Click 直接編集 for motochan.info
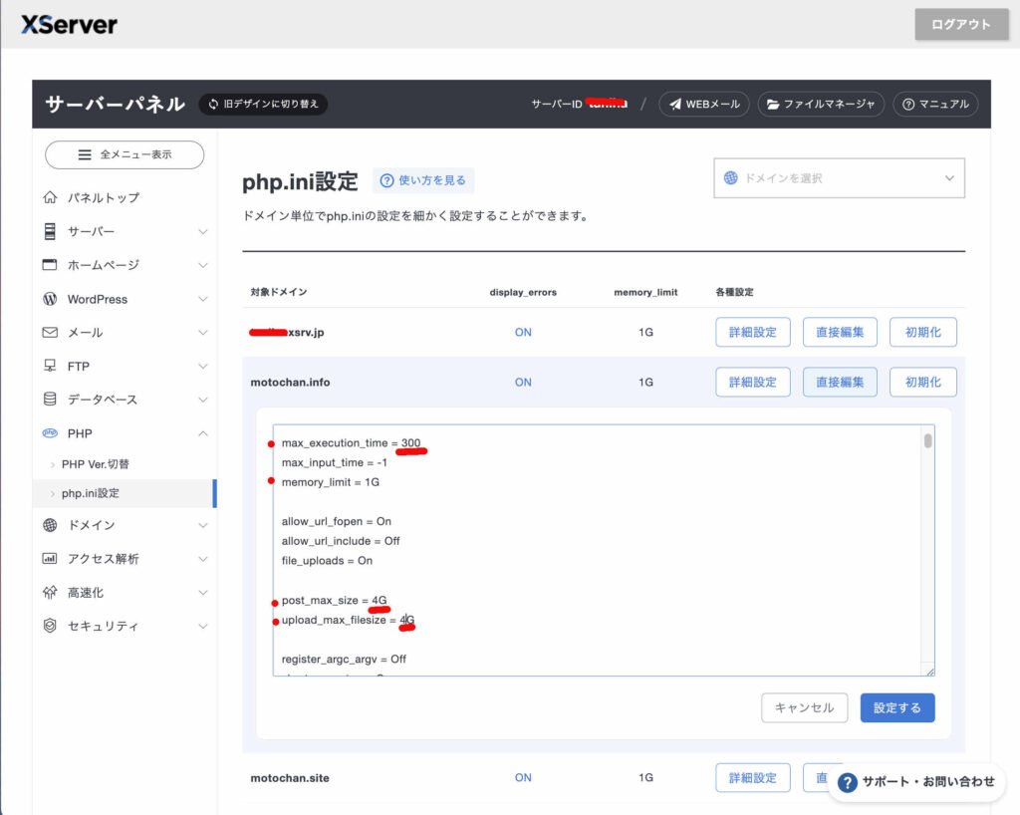This screenshot has height=815, width=1020. tap(840, 382)
